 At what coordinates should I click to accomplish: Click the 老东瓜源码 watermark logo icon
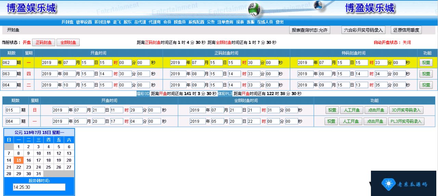pos(388,184)
